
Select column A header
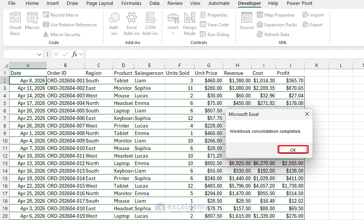point(28,65)
